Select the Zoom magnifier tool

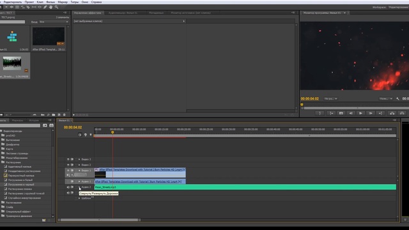click(x=56, y=7)
